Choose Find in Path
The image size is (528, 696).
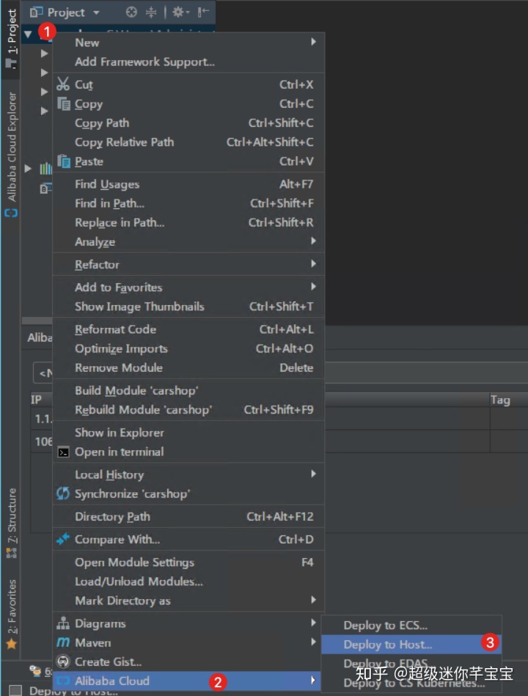(x=188, y=203)
